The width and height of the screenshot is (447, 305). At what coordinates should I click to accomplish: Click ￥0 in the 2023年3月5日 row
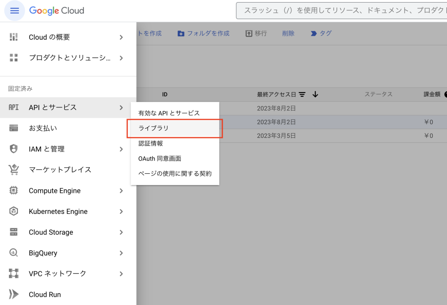click(429, 136)
